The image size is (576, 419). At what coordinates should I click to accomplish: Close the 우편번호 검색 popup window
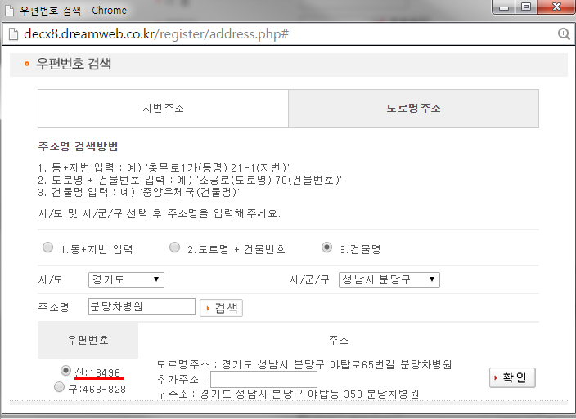coord(554,8)
